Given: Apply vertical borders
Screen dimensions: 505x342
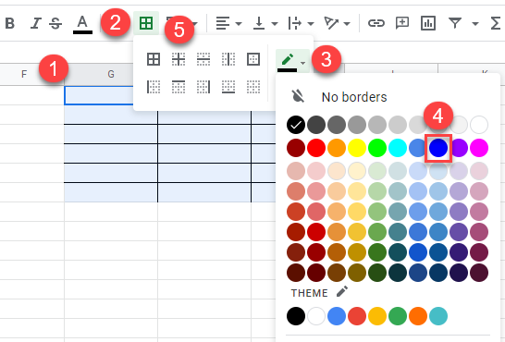Looking at the screenshot, I should tap(228, 59).
